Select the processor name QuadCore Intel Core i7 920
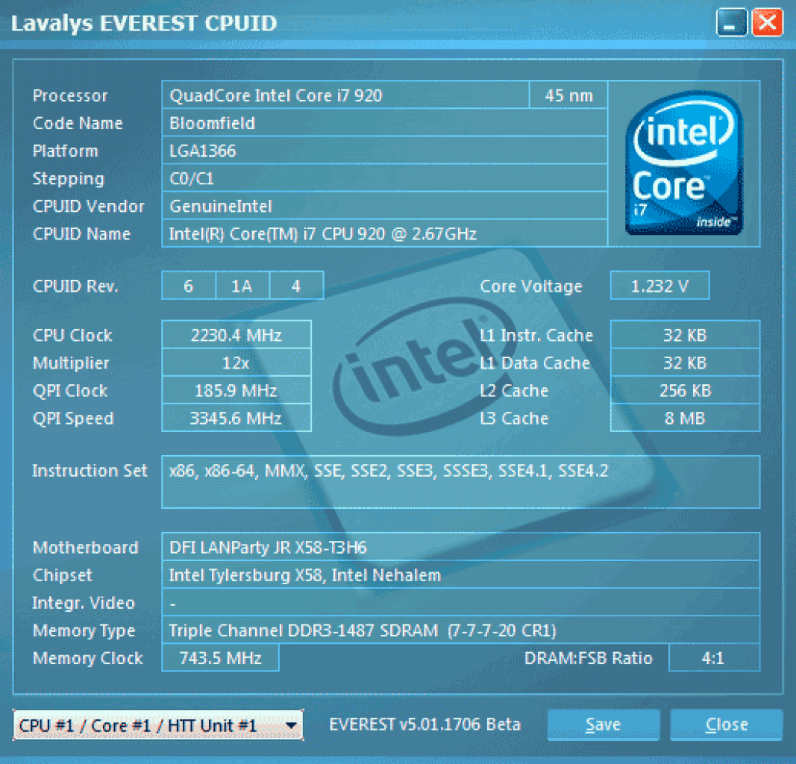Image resolution: width=796 pixels, height=764 pixels. point(345,95)
